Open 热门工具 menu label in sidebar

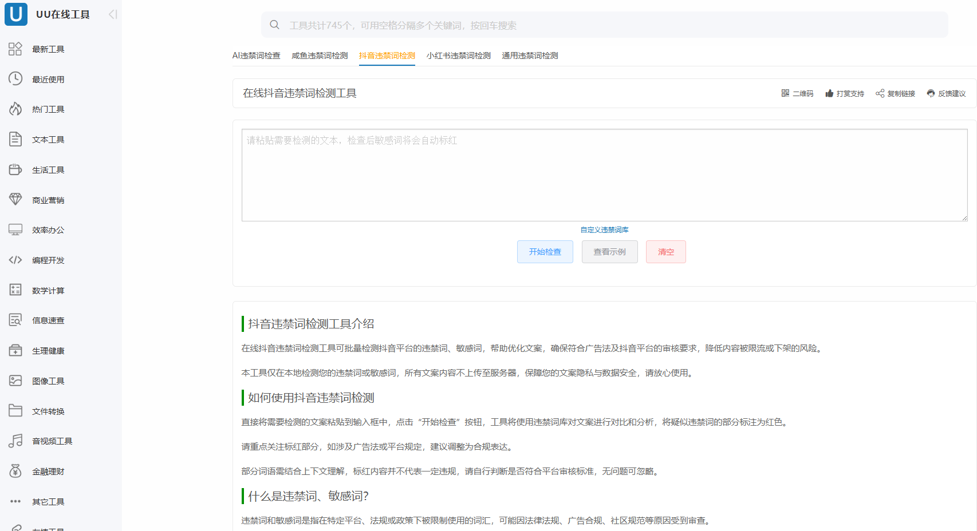pyautogui.click(x=48, y=109)
